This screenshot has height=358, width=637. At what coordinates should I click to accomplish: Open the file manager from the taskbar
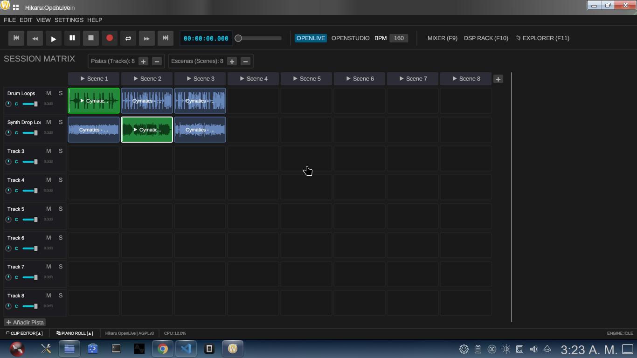coord(69,349)
